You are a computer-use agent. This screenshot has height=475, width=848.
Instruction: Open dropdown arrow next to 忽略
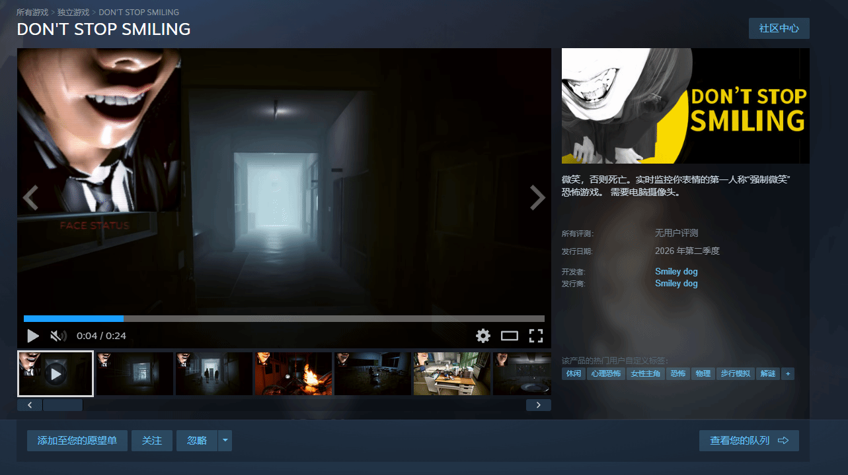click(225, 441)
